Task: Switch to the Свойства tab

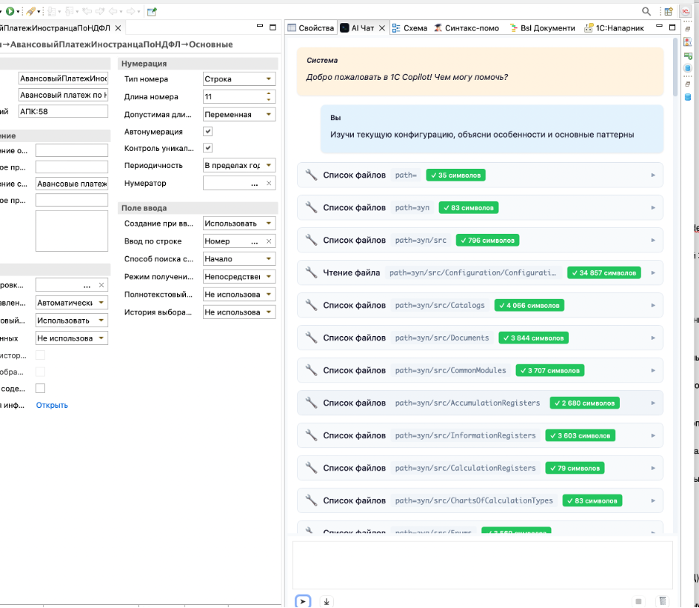Action: [311, 28]
